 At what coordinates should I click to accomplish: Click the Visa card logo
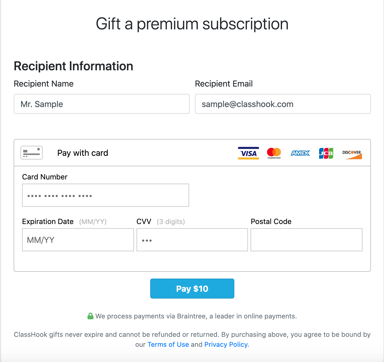point(248,153)
